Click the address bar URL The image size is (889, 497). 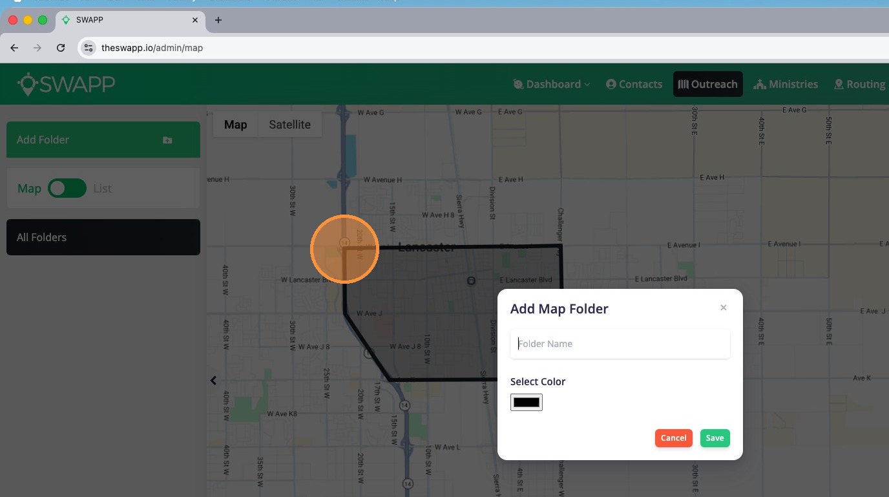[x=152, y=48]
